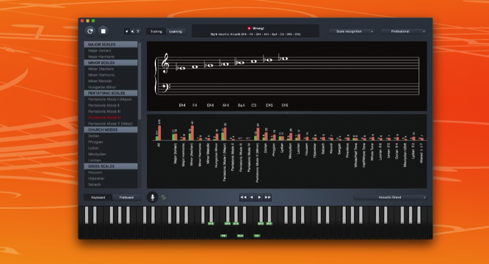Select the Lydian mode
The height and width of the screenshot is (264, 489).
111,148
